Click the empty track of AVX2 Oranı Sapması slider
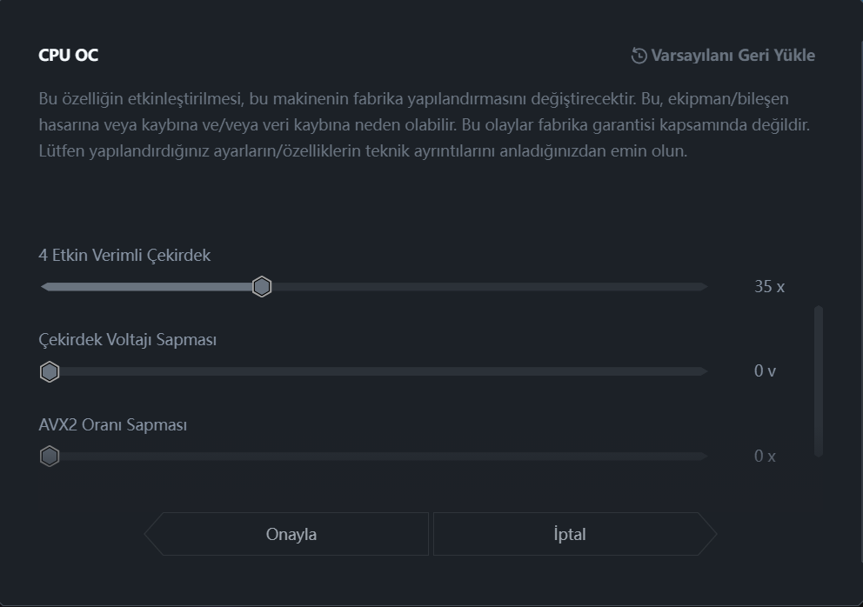The image size is (863, 607). [384, 457]
